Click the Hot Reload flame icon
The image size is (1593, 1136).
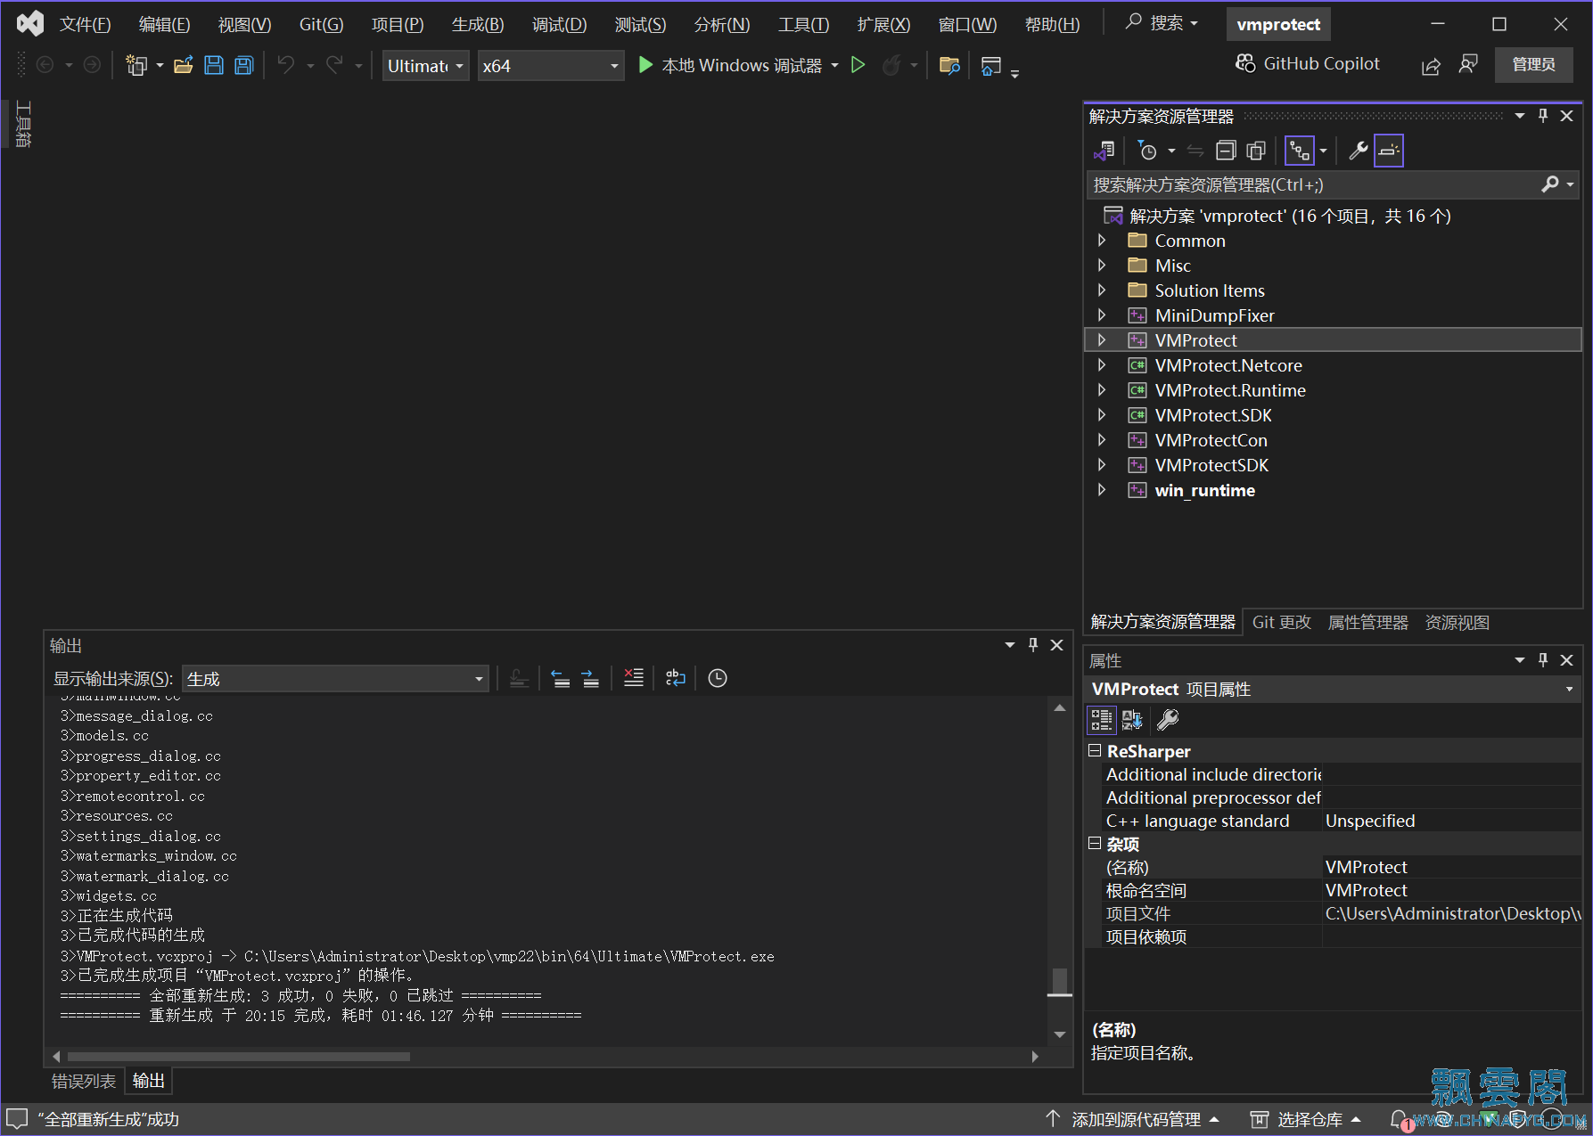coord(891,65)
